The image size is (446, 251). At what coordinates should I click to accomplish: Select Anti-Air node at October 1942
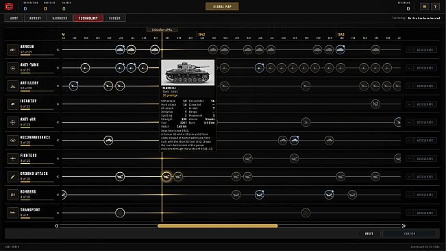click(x=306, y=122)
